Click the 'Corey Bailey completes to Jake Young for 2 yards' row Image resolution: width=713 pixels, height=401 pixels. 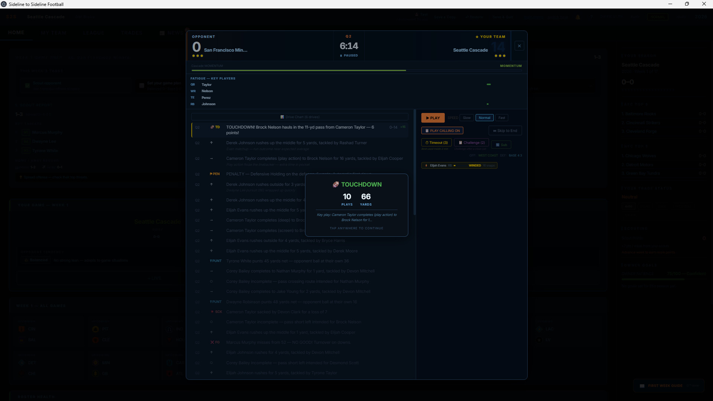pos(300,291)
